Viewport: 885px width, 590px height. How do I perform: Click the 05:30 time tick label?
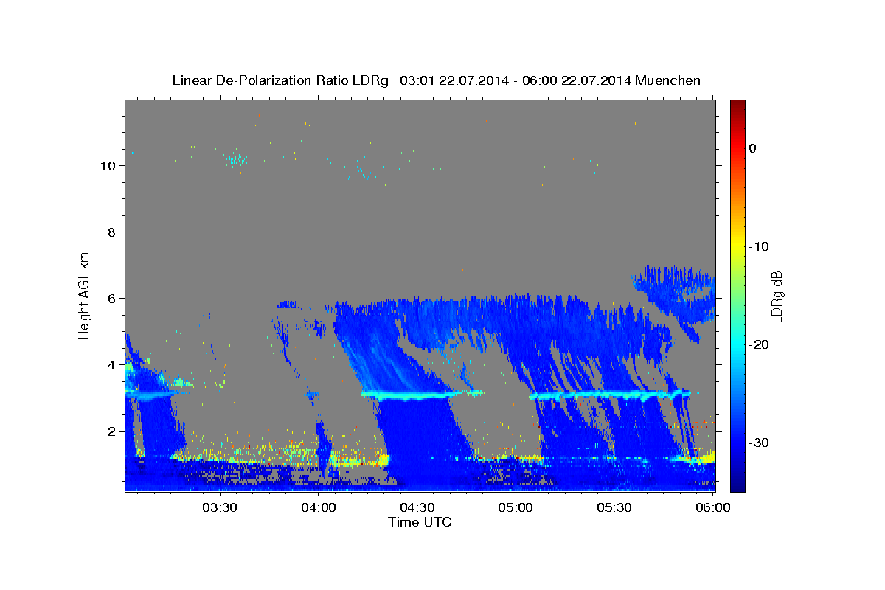pyautogui.click(x=614, y=507)
